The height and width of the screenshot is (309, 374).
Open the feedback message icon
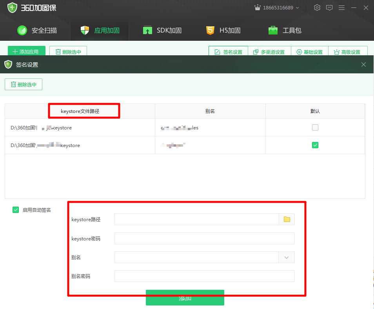(329, 7)
